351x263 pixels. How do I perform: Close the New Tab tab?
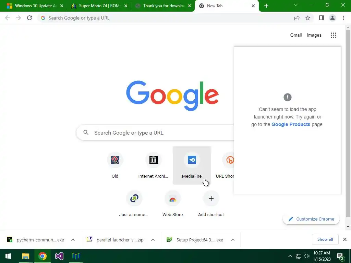click(x=253, y=6)
